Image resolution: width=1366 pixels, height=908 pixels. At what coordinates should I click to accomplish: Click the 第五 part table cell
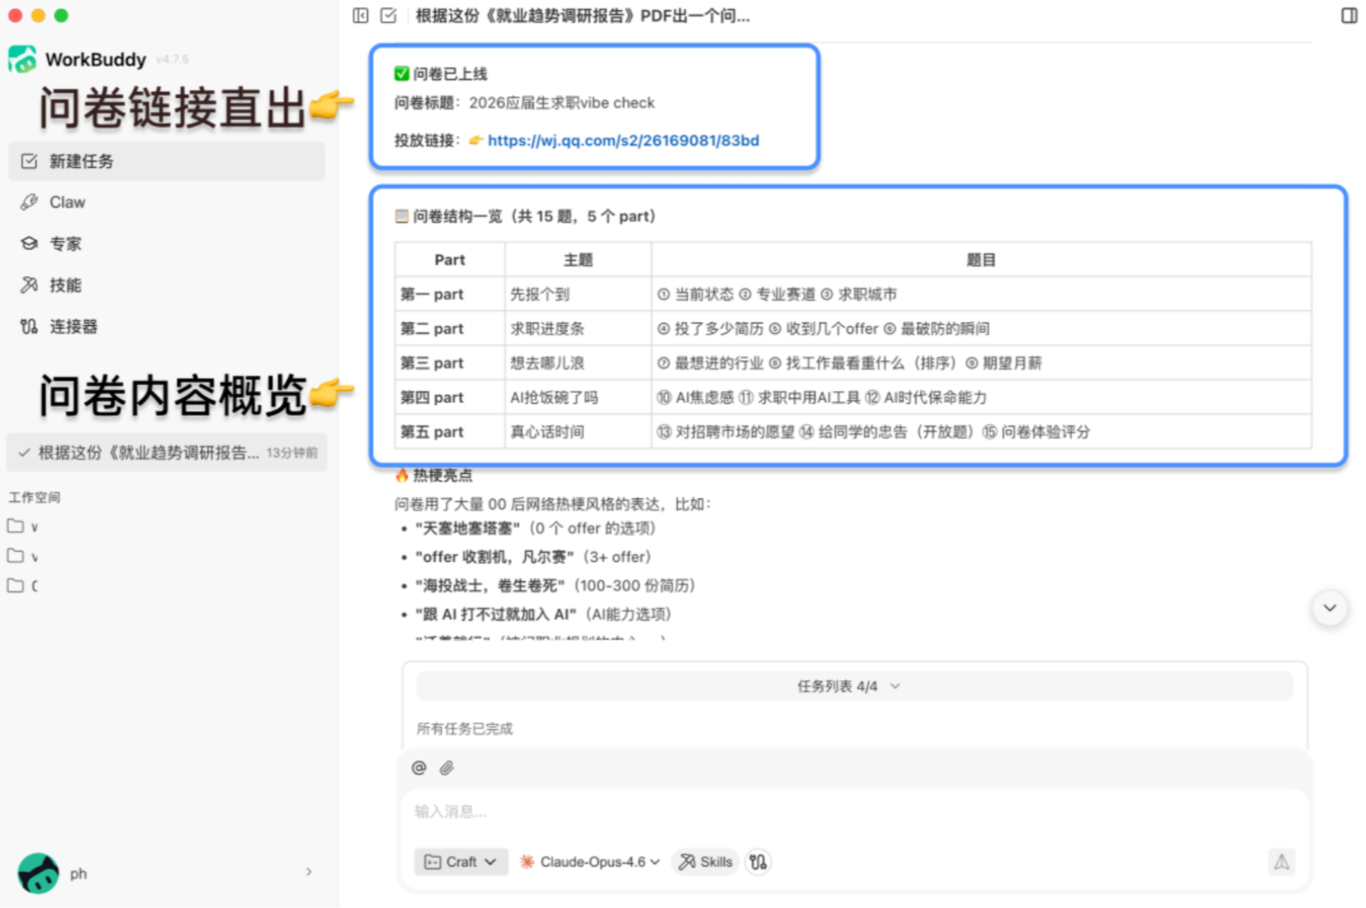449,432
